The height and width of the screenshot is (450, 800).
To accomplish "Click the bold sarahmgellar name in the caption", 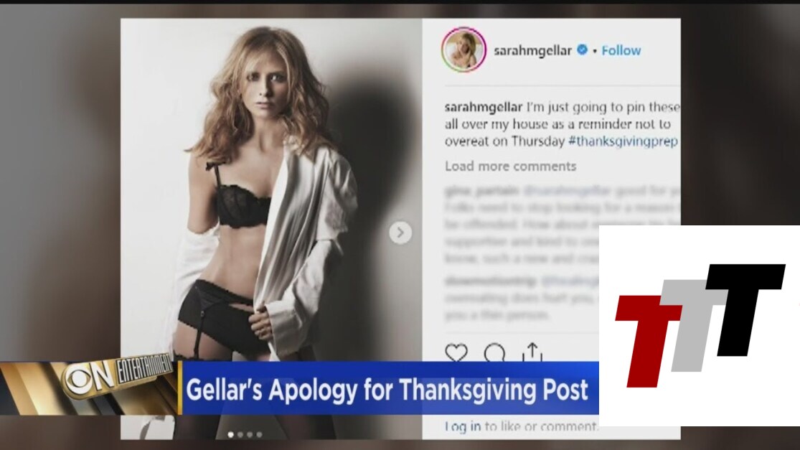I will click(x=484, y=107).
